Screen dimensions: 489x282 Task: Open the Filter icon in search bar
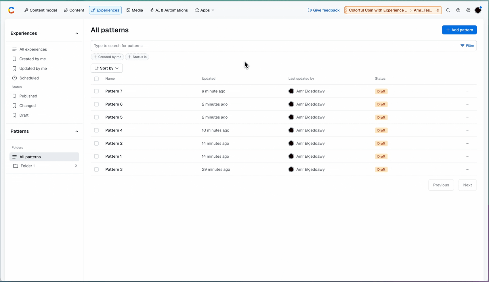click(x=467, y=46)
